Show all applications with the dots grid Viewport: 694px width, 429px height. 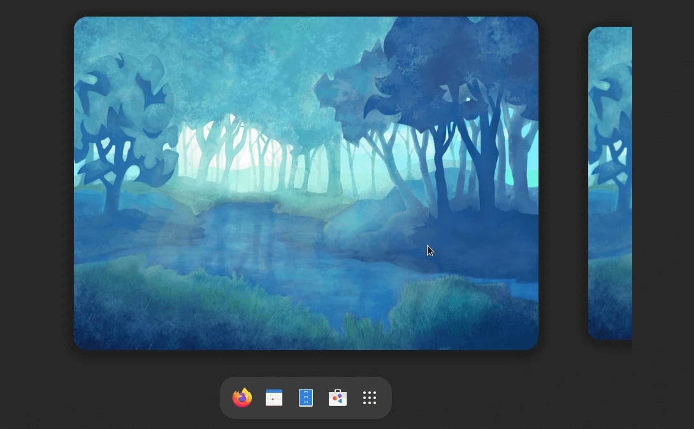pyautogui.click(x=370, y=398)
